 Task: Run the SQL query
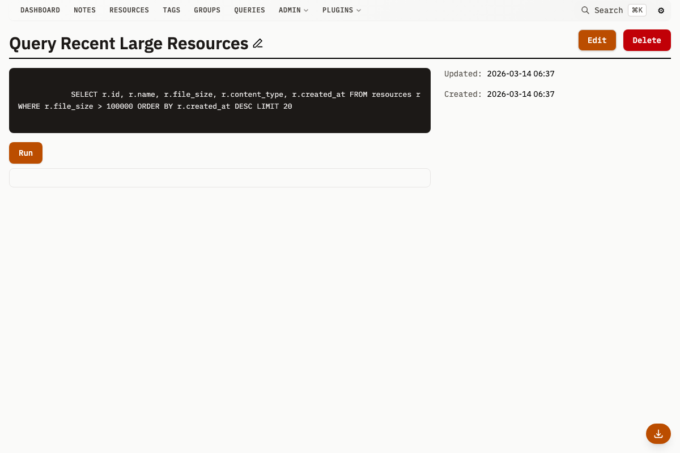25,152
